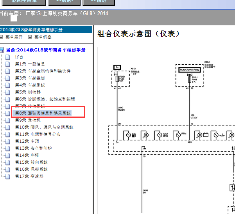
Task: Open 第10章 暖风、通风与空调系统
Action: [44, 127]
